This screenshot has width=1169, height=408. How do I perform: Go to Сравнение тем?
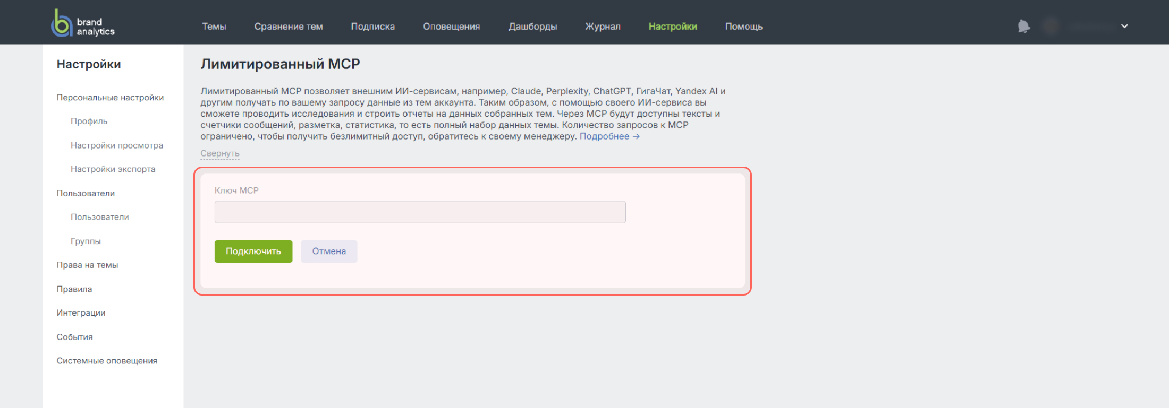(x=289, y=27)
